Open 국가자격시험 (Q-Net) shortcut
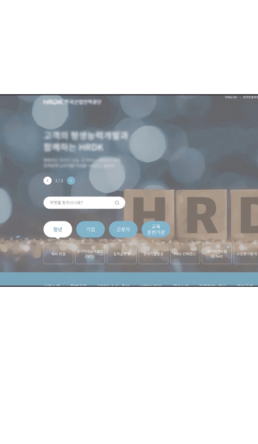 click(217, 254)
